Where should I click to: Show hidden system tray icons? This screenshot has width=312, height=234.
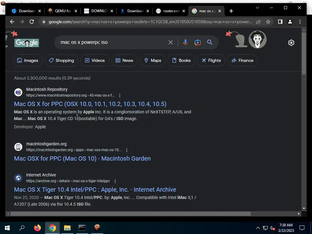(258, 228)
